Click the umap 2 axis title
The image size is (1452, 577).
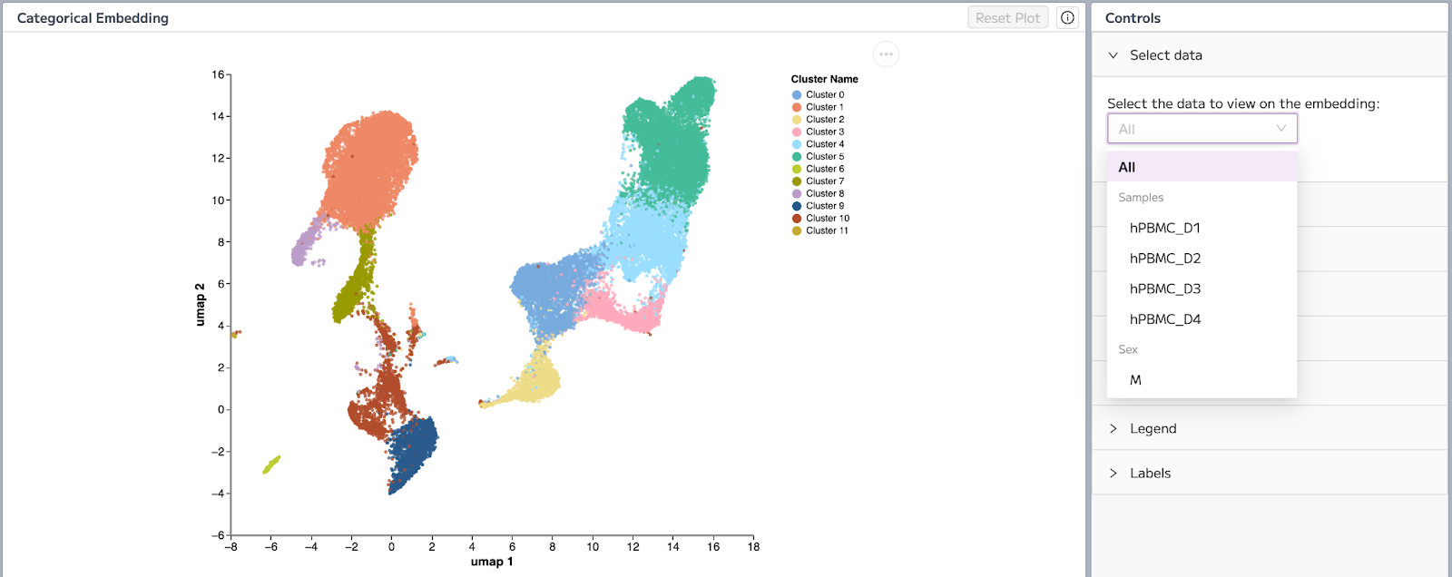[x=201, y=304]
